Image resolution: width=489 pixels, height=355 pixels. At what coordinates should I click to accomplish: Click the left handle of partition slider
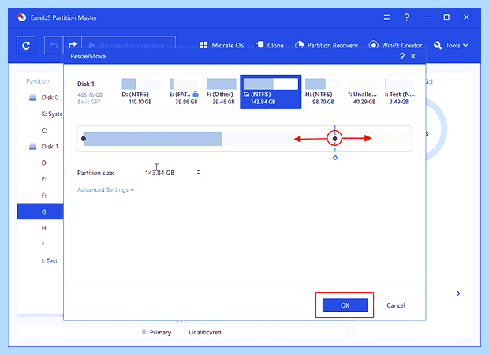(x=84, y=139)
